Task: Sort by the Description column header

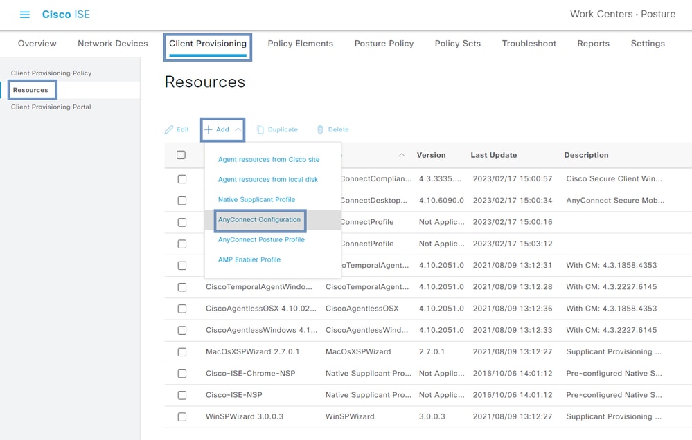Action: click(x=586, y=155)
